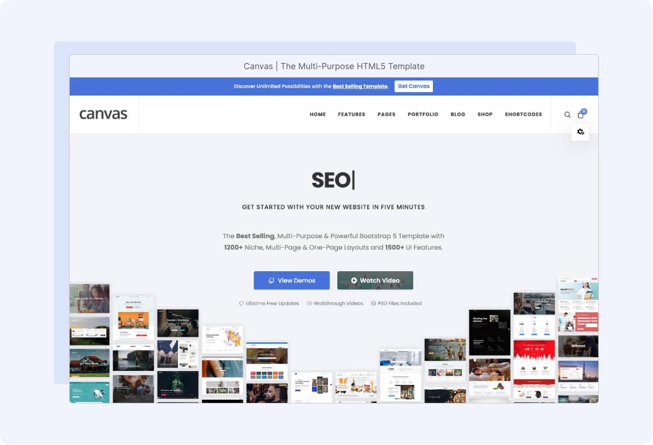This screenshot has height=445, width=653.
Task: Expand the Features menu
Action: 351,114
